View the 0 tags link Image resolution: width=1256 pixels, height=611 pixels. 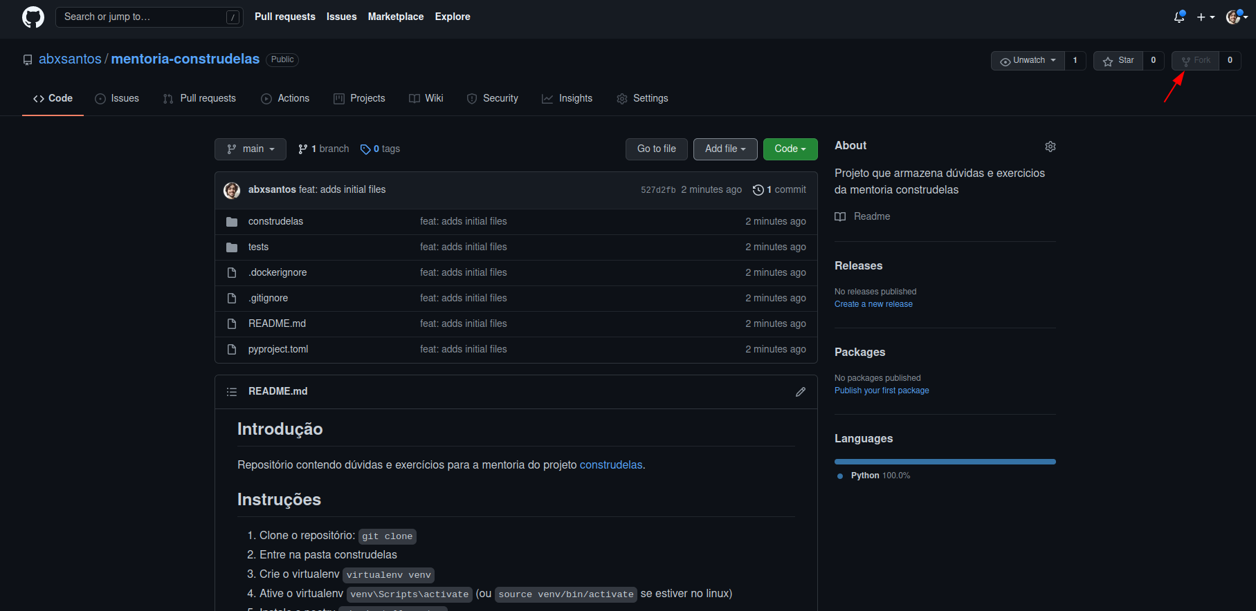[380, 149]
